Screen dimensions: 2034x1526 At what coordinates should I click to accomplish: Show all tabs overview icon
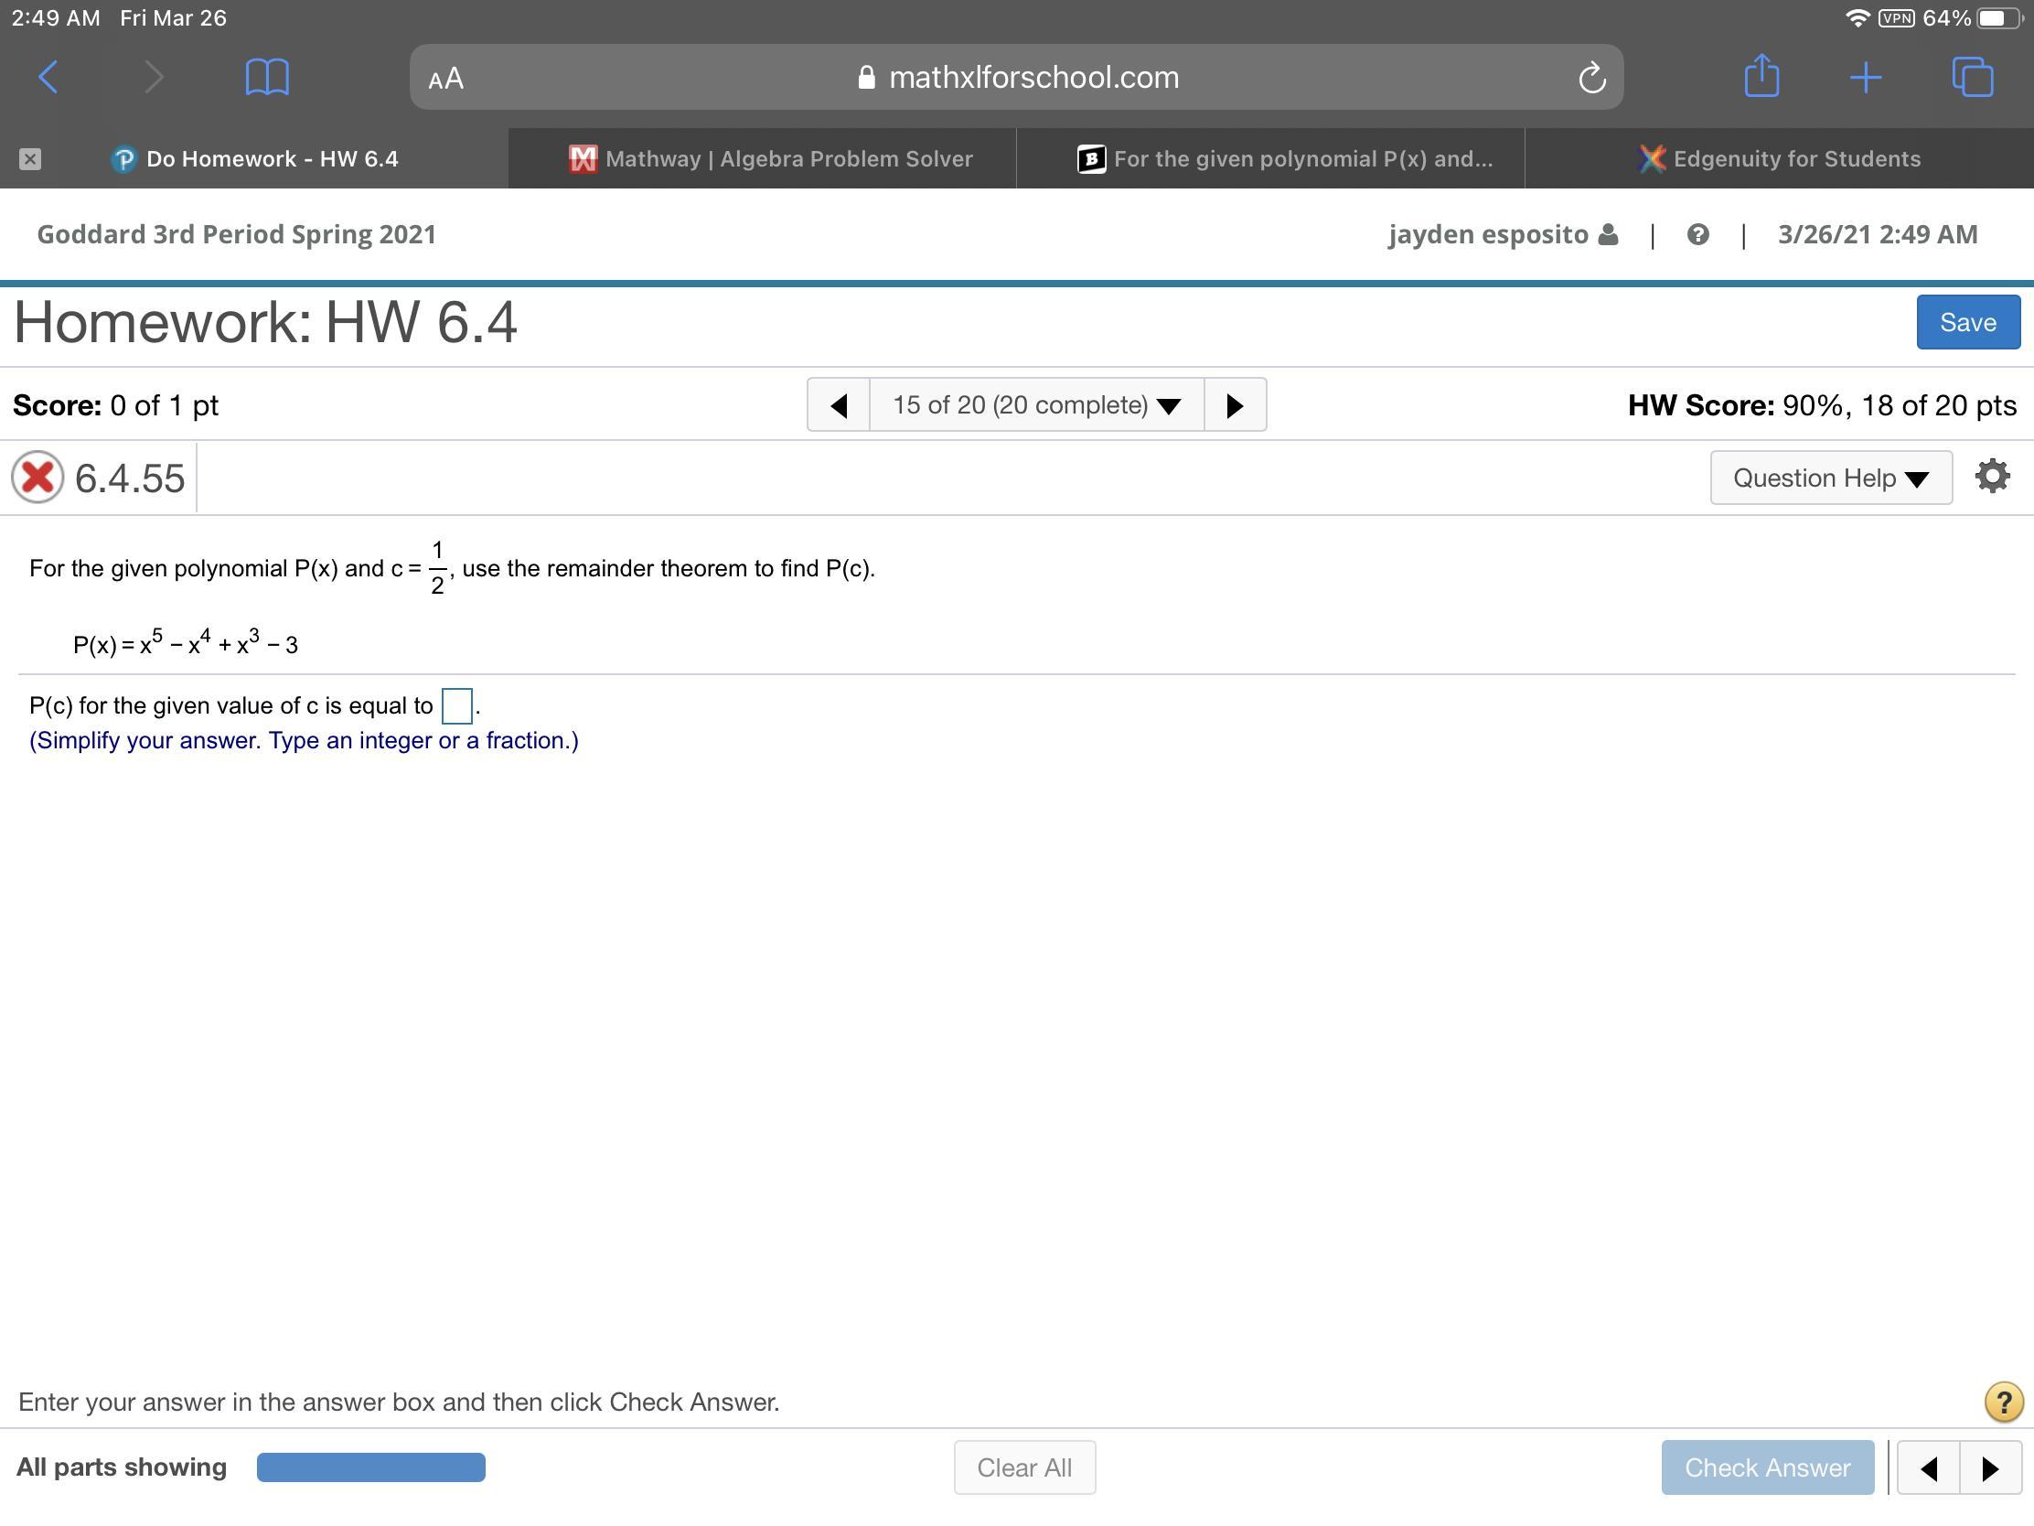pos(1972,77)
